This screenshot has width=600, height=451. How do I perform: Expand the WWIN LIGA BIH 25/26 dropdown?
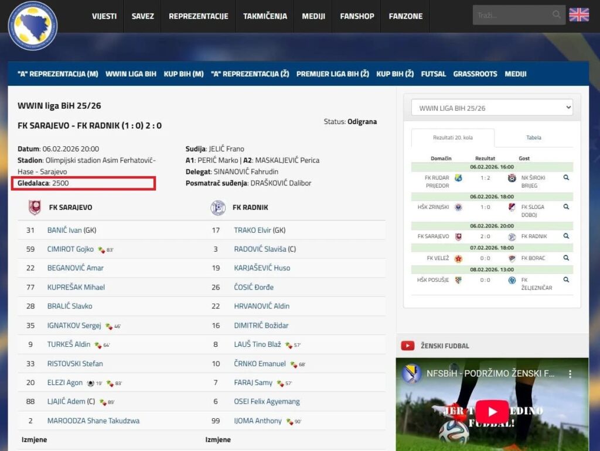(492, 108)
